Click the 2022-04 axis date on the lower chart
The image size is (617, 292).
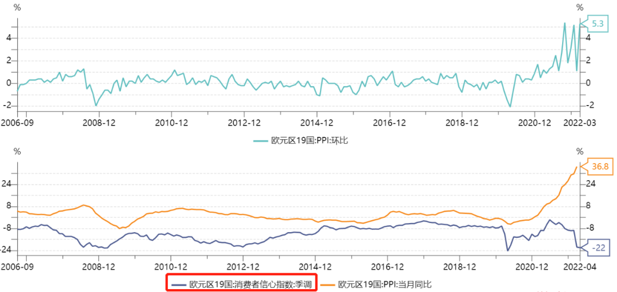coord(580,266)
